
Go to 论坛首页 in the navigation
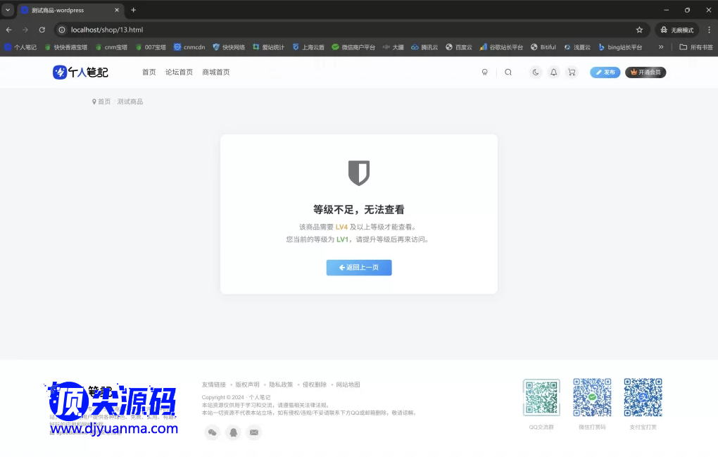(179, 72)
